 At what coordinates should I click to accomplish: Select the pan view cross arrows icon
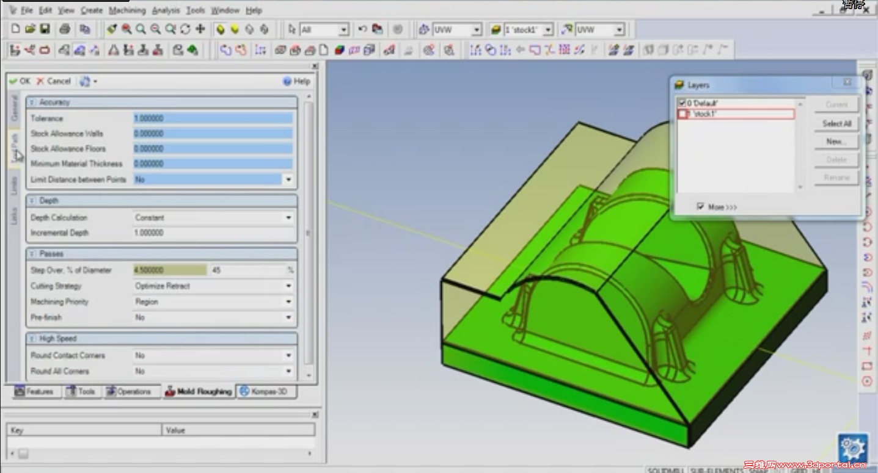pyautogui.click(x=200, y=29)
